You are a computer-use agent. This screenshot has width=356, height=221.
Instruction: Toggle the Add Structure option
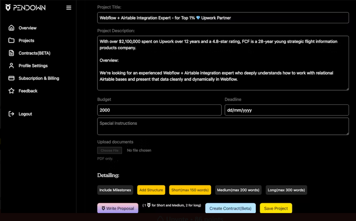point(151,190)
